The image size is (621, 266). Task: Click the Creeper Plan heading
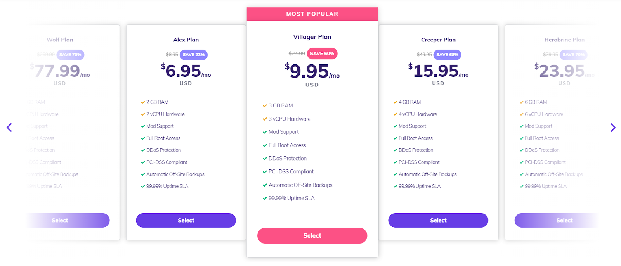[438, 40]
